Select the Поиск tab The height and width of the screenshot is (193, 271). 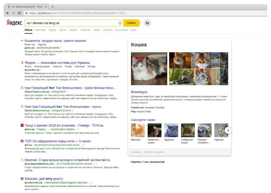click(x=28, y=30)
